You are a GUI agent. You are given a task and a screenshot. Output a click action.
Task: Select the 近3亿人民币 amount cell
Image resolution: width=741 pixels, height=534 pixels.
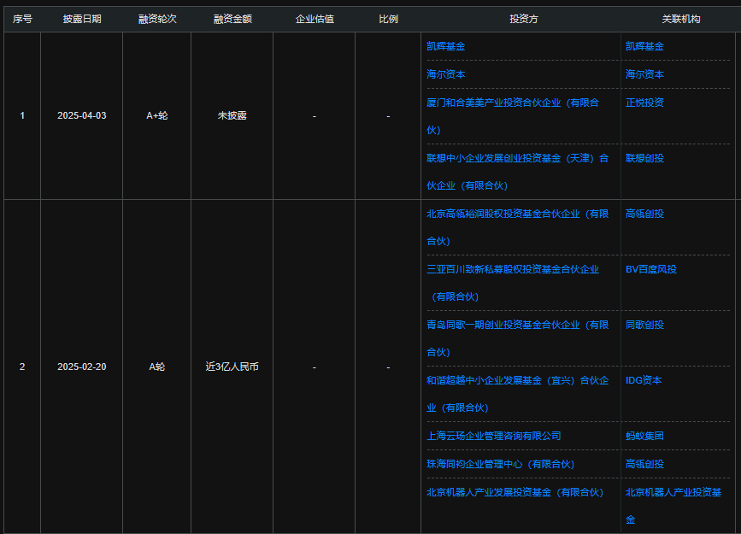click(x=232, y=367)
